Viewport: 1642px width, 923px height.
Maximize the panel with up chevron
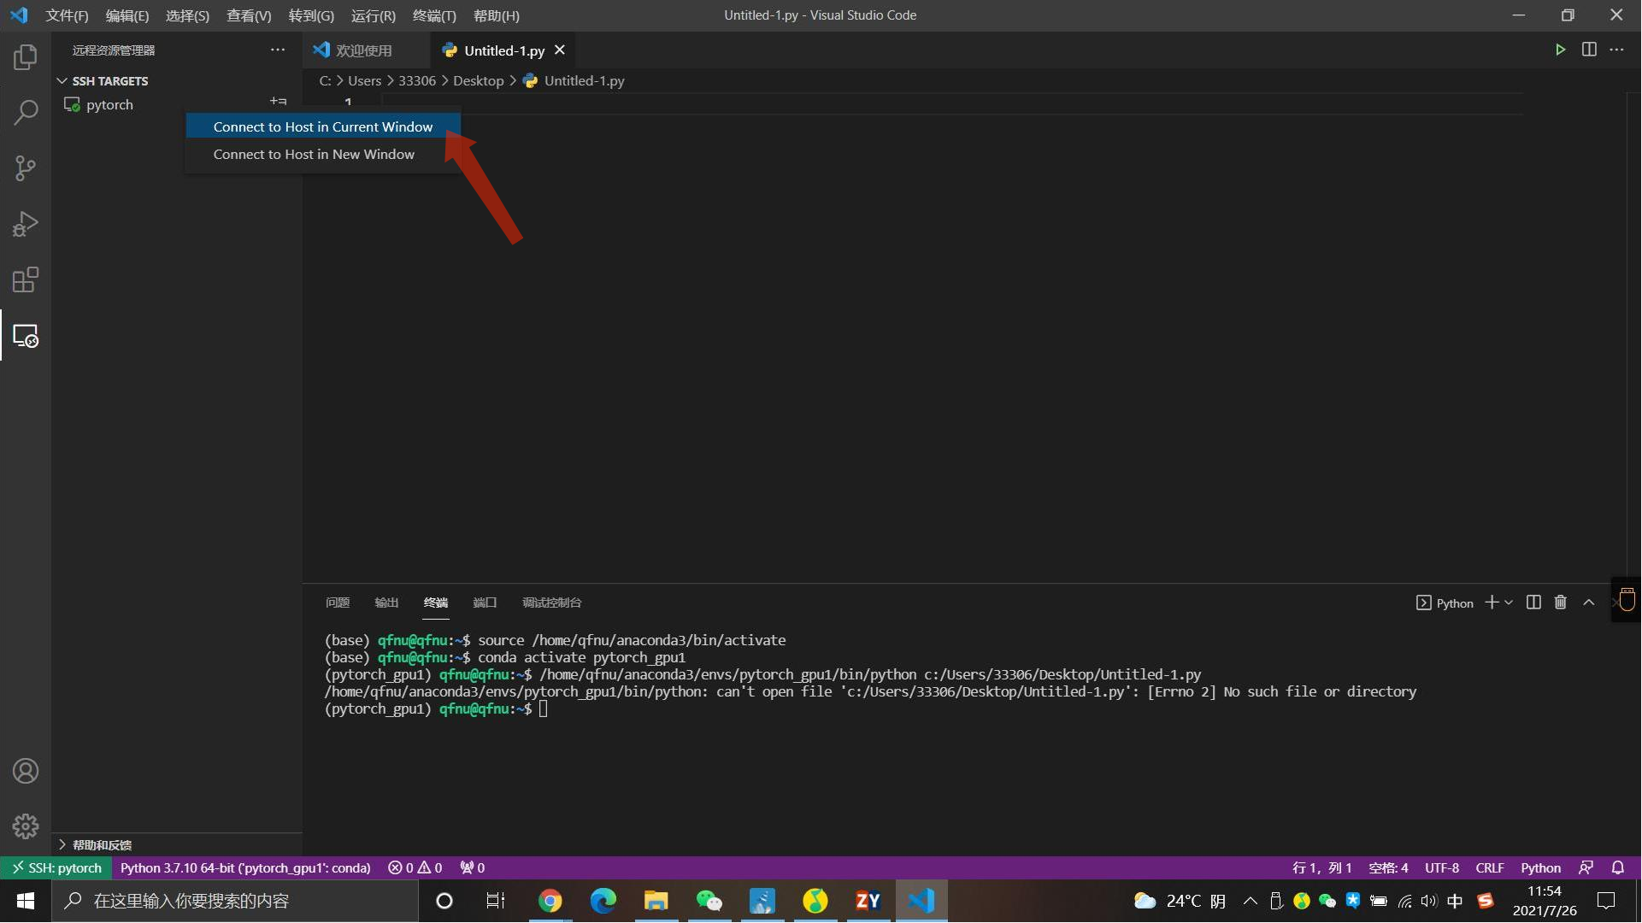pos(1589,603)
